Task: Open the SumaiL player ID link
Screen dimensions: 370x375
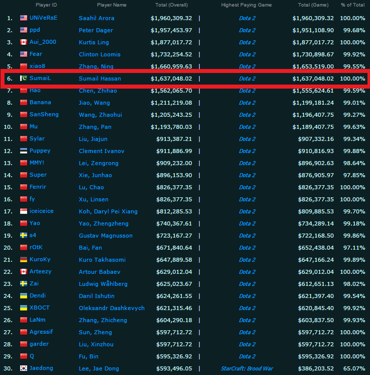Action: click(40, 78)
